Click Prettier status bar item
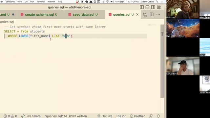The width and height of the screenshot is (210, 118). tap(137, 116)
